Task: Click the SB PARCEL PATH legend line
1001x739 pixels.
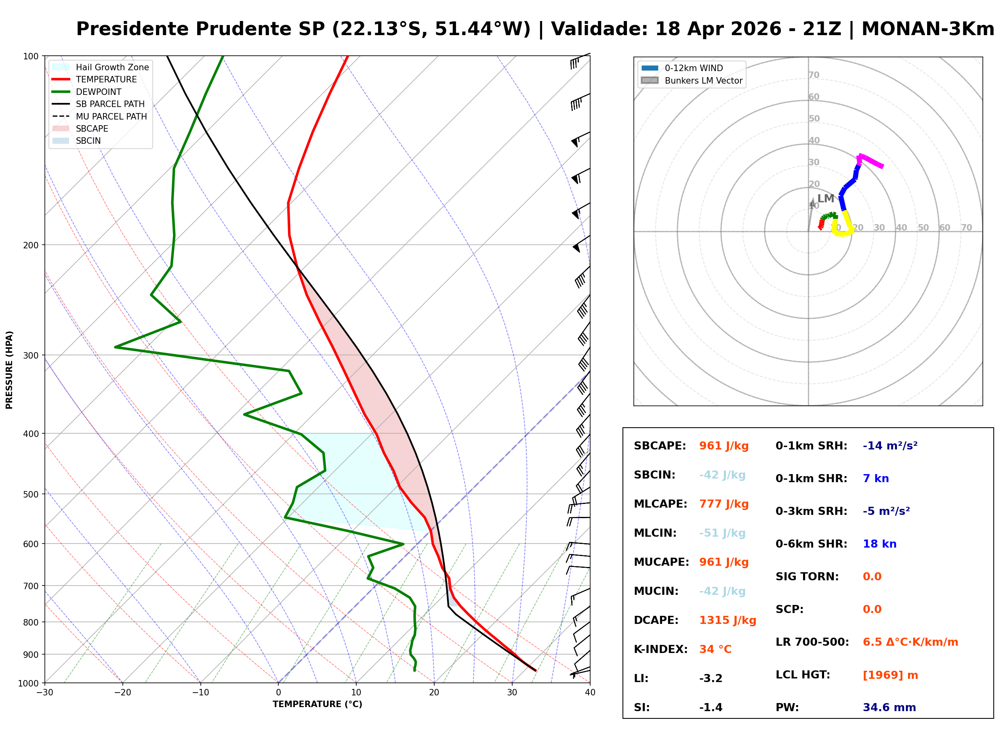Action: (x=61, y=104)
